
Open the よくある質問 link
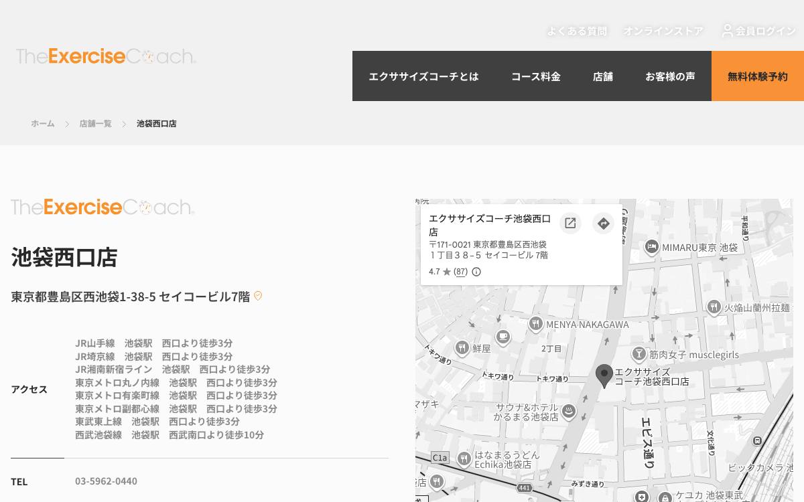pyautogui.click(x=577, y=31)
